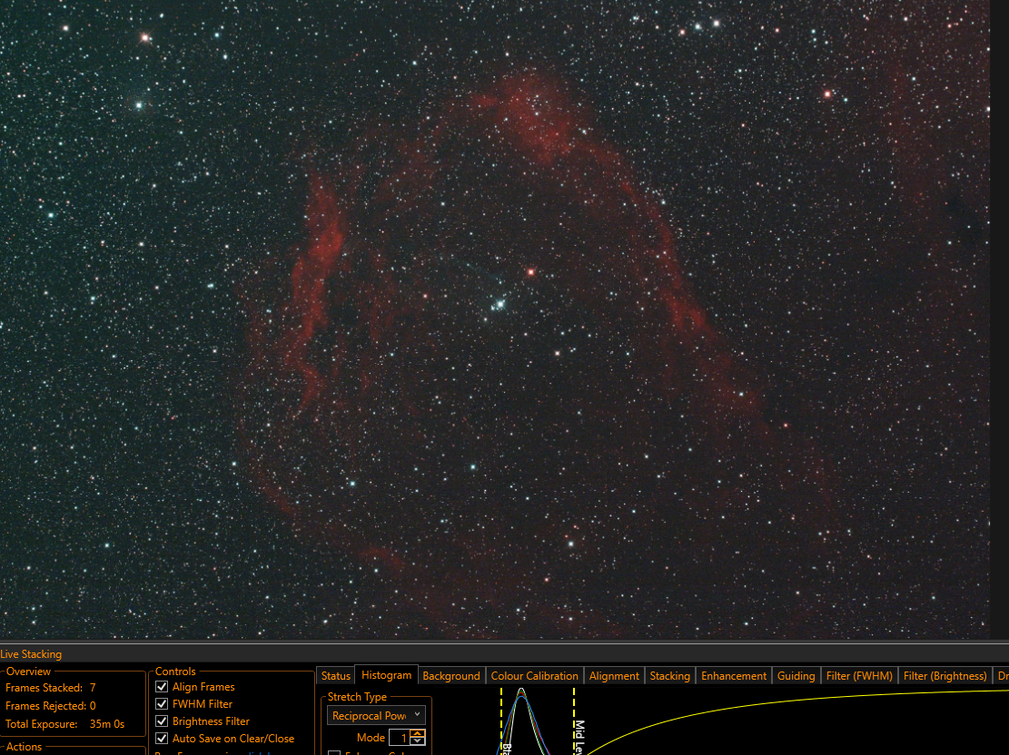Increase Mode value with up arrow
The width and height of the screenshot is (1009, 755).
tap(418, 734)
